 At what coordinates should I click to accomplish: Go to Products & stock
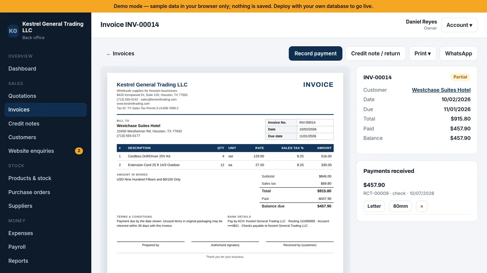point(46,178)
